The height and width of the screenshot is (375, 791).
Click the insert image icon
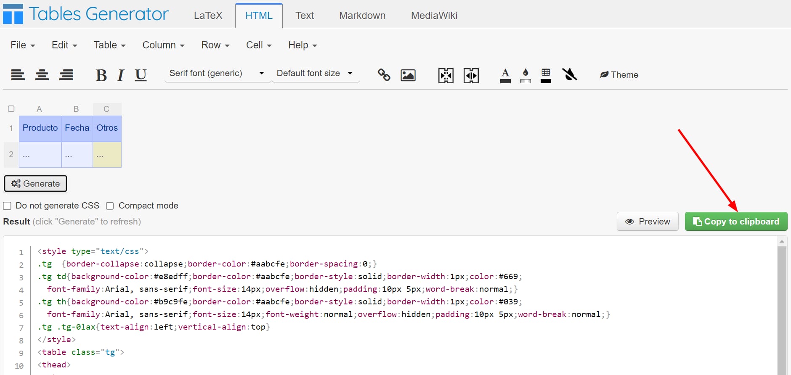coord(408,75)
